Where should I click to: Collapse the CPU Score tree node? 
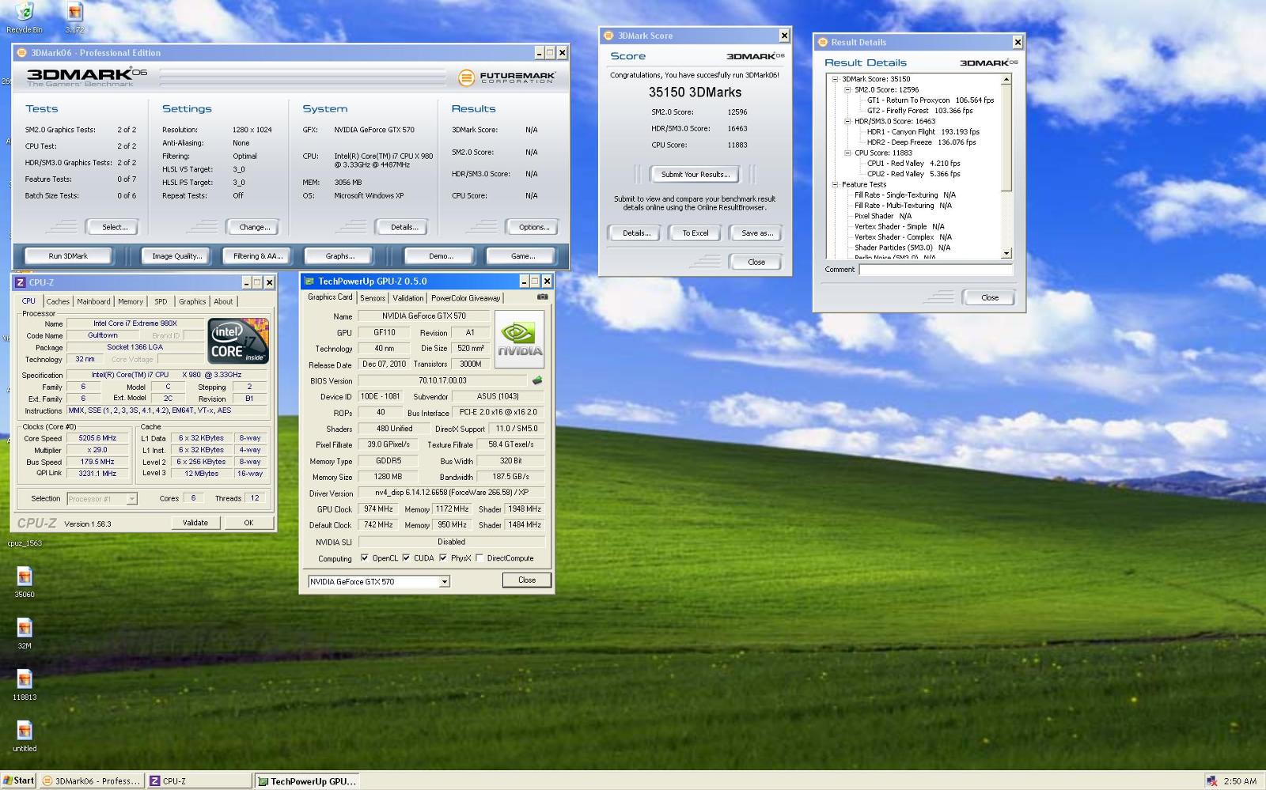(847, 153)
